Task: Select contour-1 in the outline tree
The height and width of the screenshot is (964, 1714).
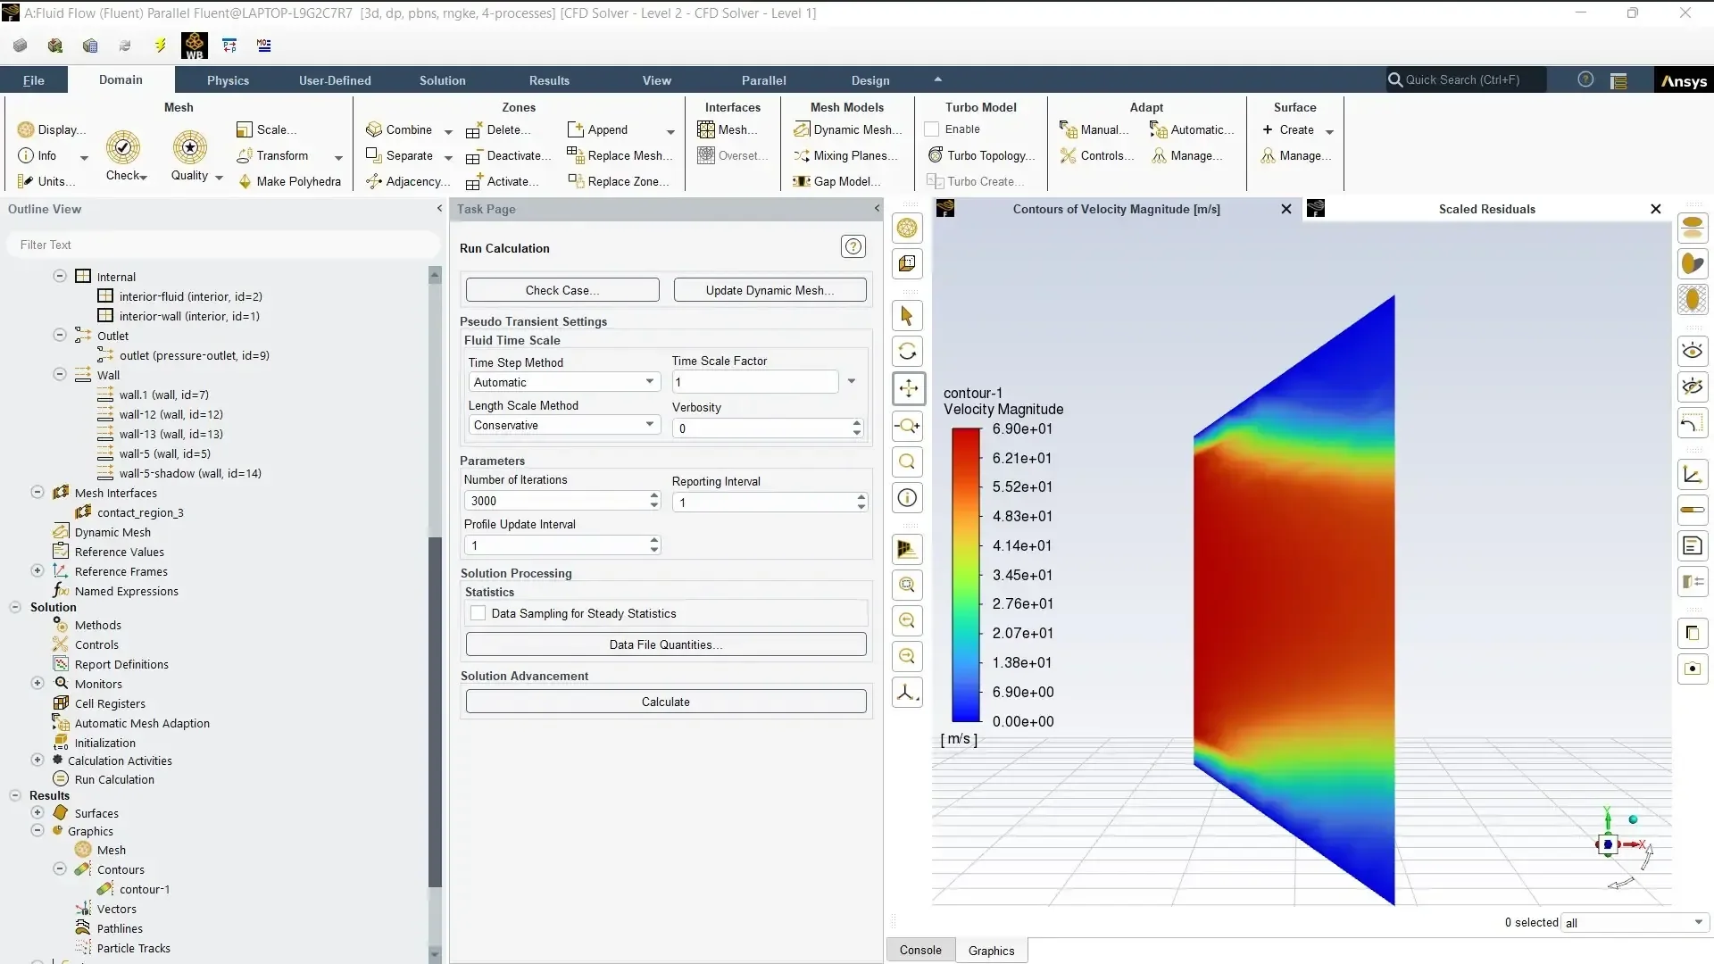Action: tap(145, 889)
